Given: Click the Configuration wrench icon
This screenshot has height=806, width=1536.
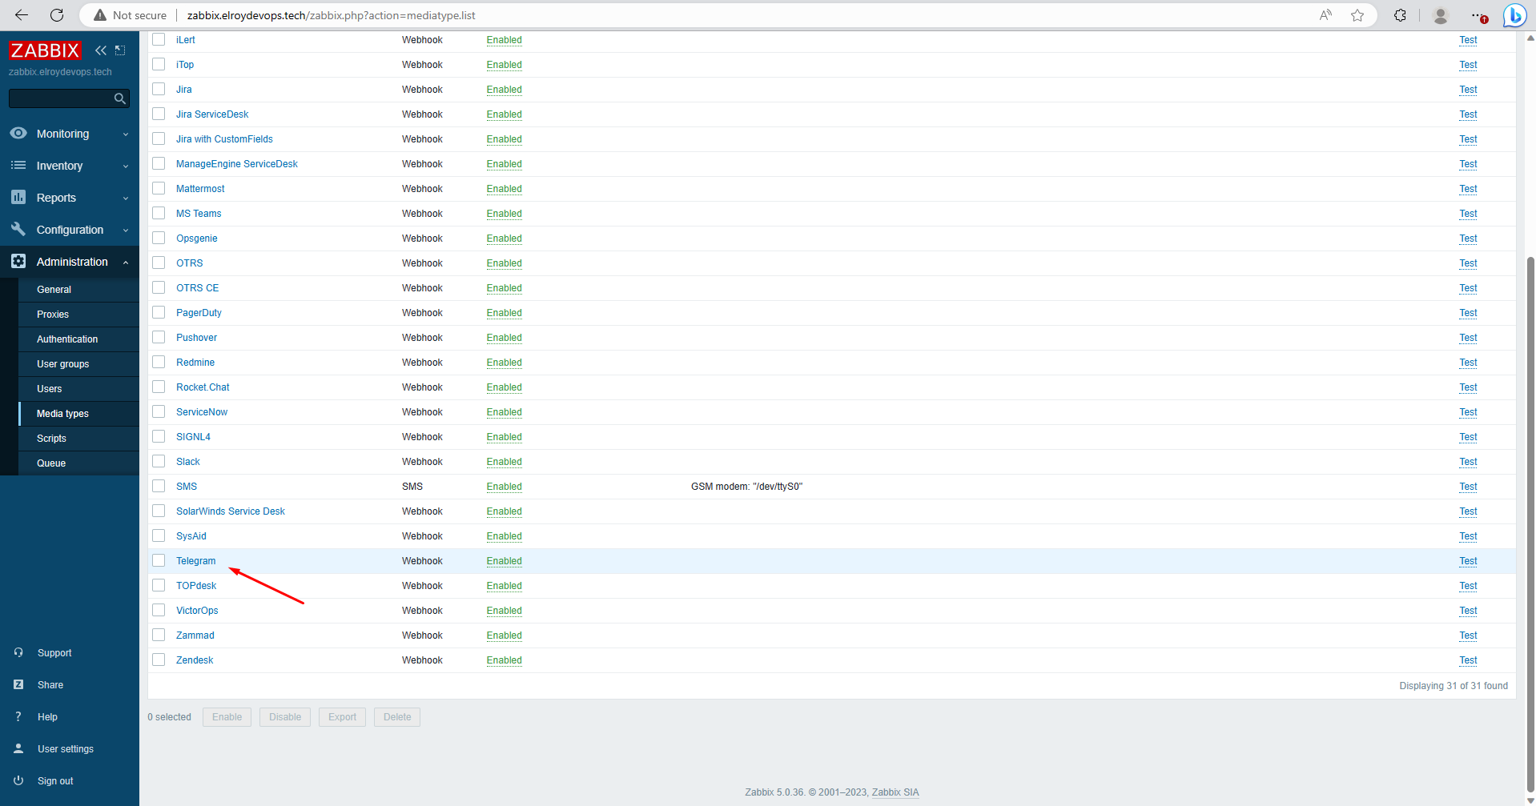Looking at the screenshot, I should pos(18,230).
